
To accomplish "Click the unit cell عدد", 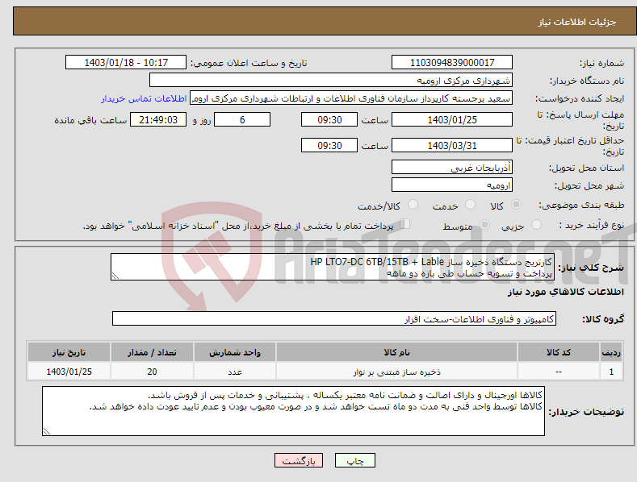I will pos(235,372).
